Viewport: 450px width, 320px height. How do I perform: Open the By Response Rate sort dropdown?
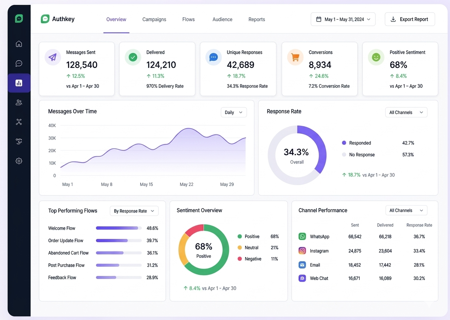[x=134, y=211]
